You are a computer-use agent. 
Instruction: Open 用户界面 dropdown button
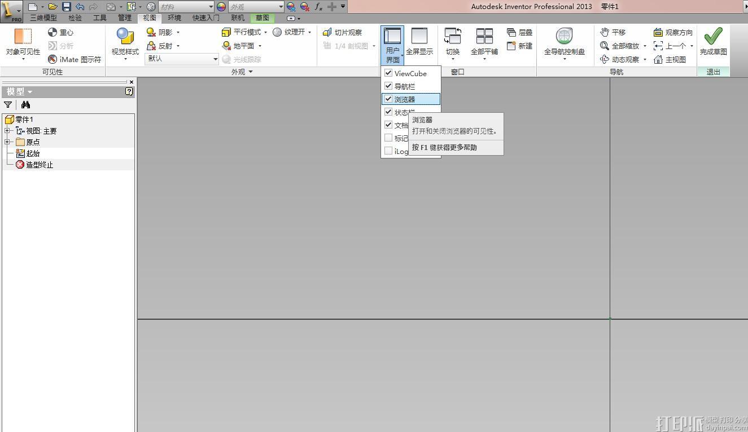[392, 46]
